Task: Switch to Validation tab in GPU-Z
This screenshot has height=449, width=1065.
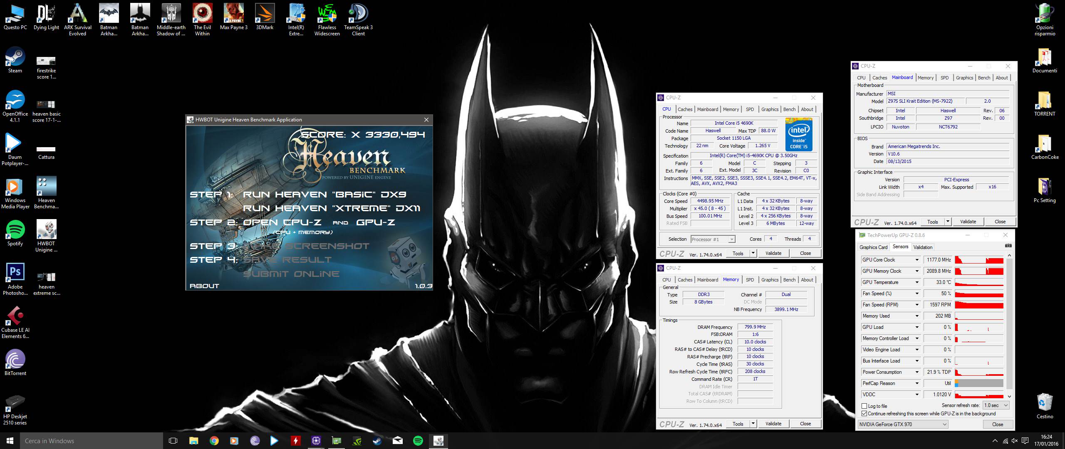Action: pos(923,247)
